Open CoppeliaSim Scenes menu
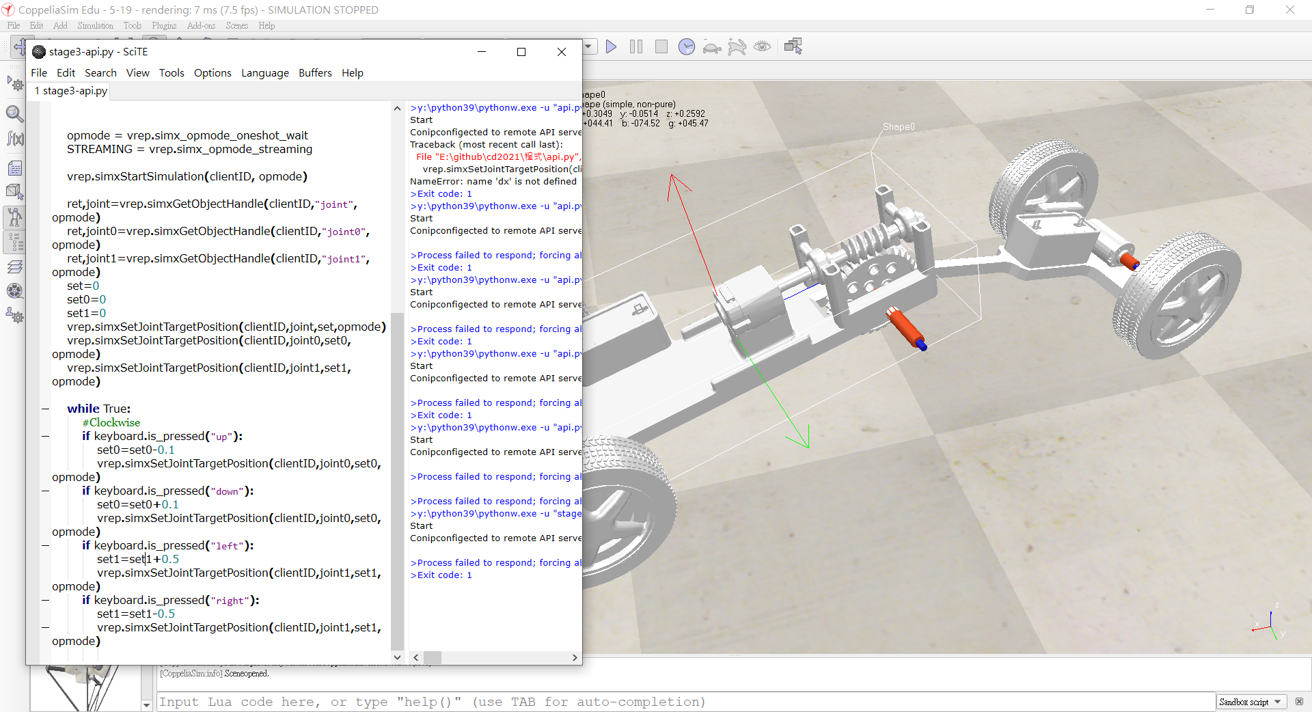This screenshot has height=712, width=1312. [236, 25]
